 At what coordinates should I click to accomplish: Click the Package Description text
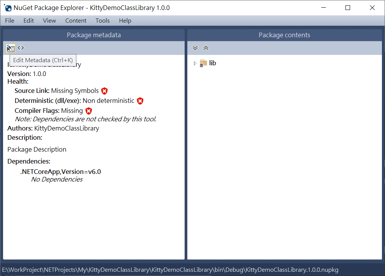pyautogui.click(x=37, y=150)
